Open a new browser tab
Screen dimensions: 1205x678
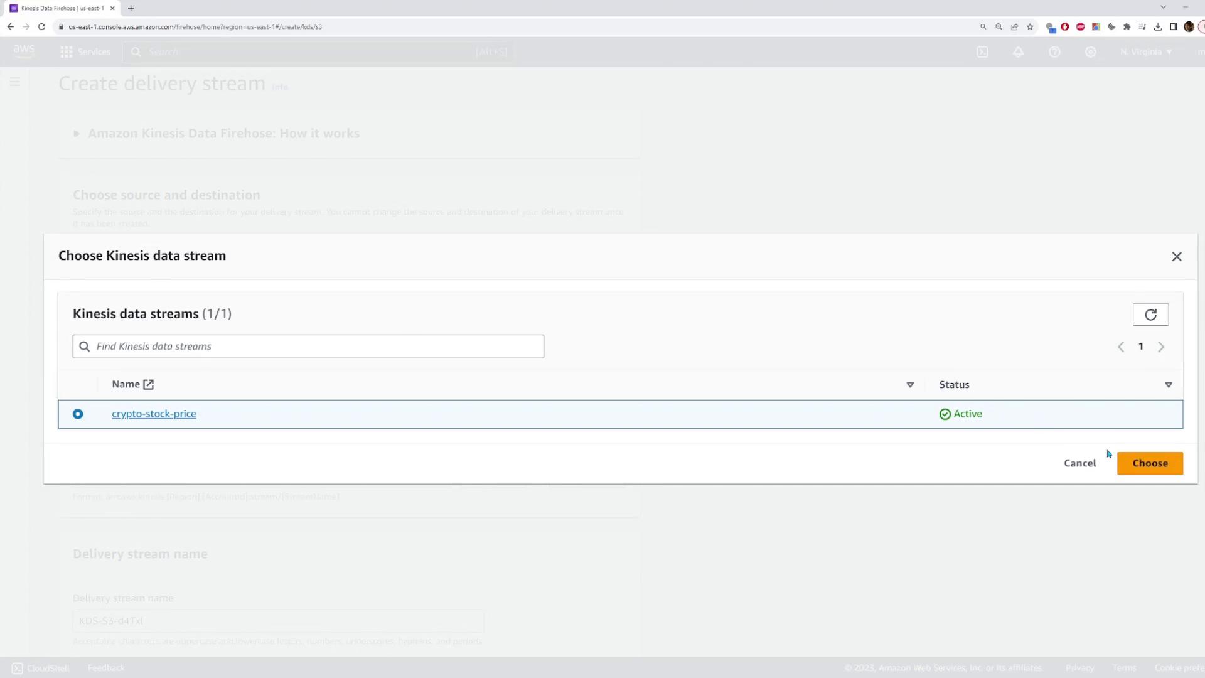[131, 8]
